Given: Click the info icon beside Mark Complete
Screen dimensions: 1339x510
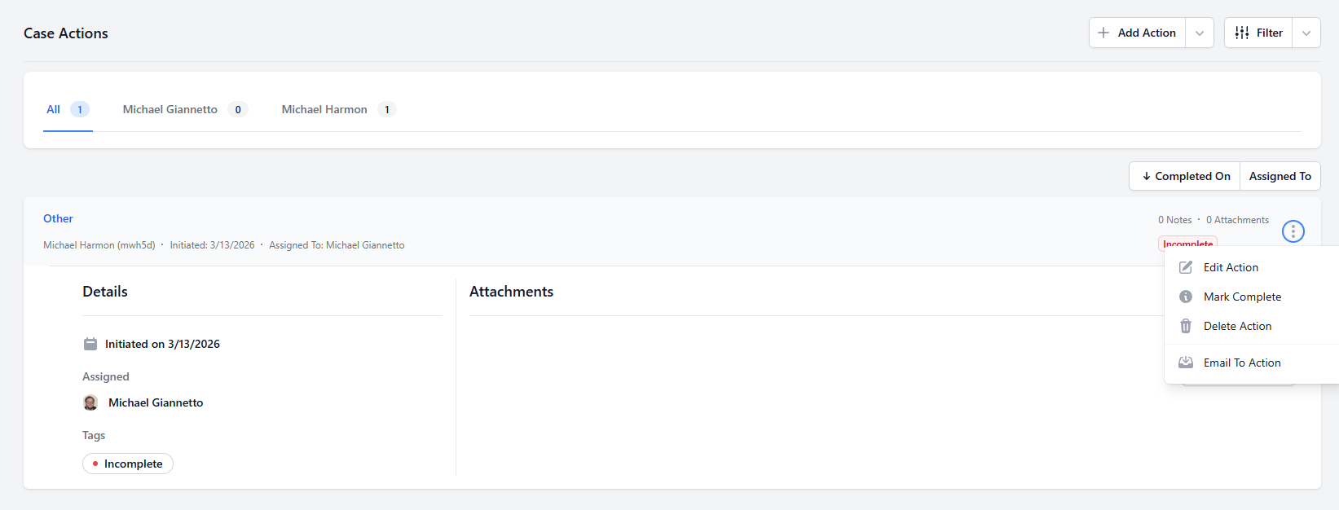Looking at the screenshot, I should pyautogui.click(x=1186, y=296).
